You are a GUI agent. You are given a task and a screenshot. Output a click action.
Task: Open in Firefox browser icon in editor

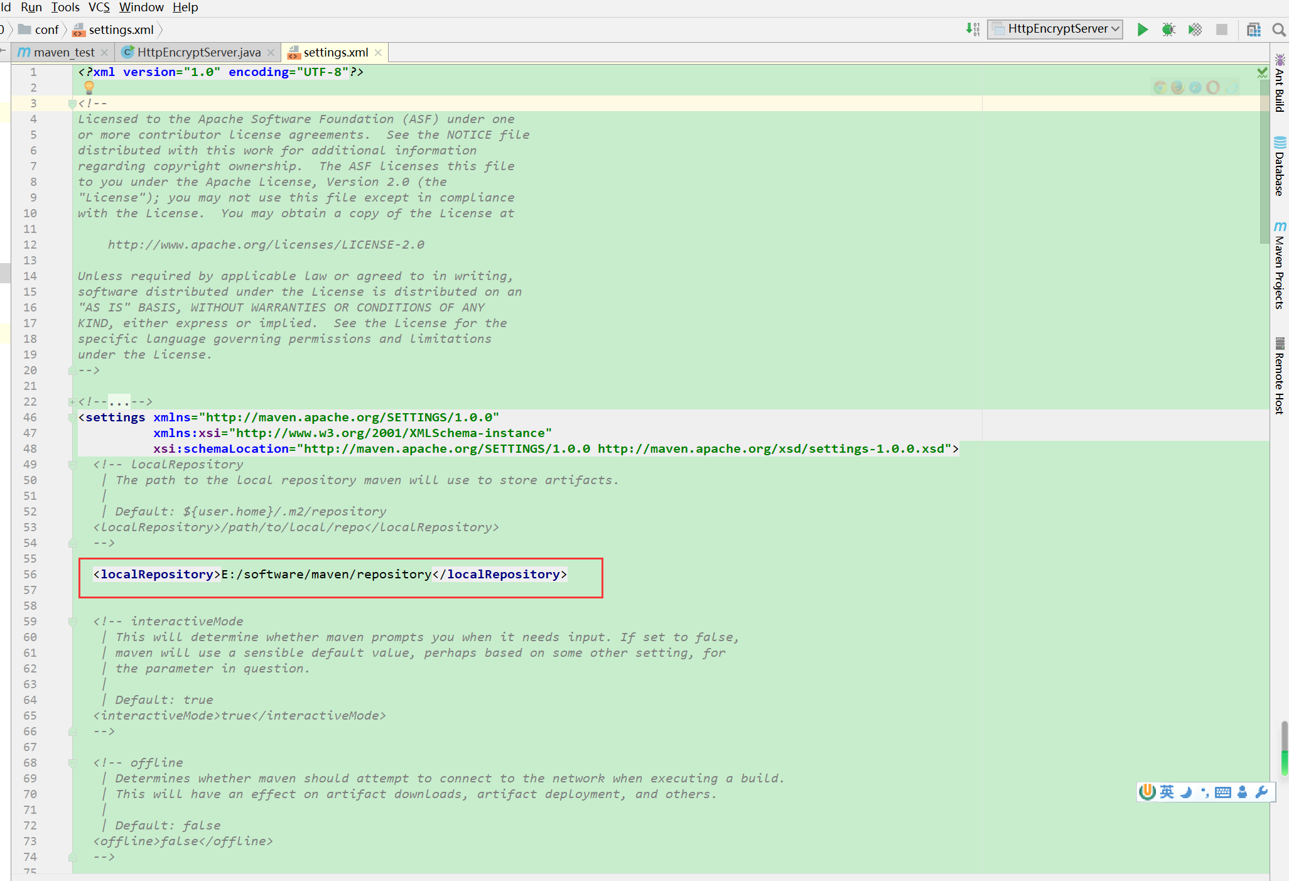(x=1177, y=88)
